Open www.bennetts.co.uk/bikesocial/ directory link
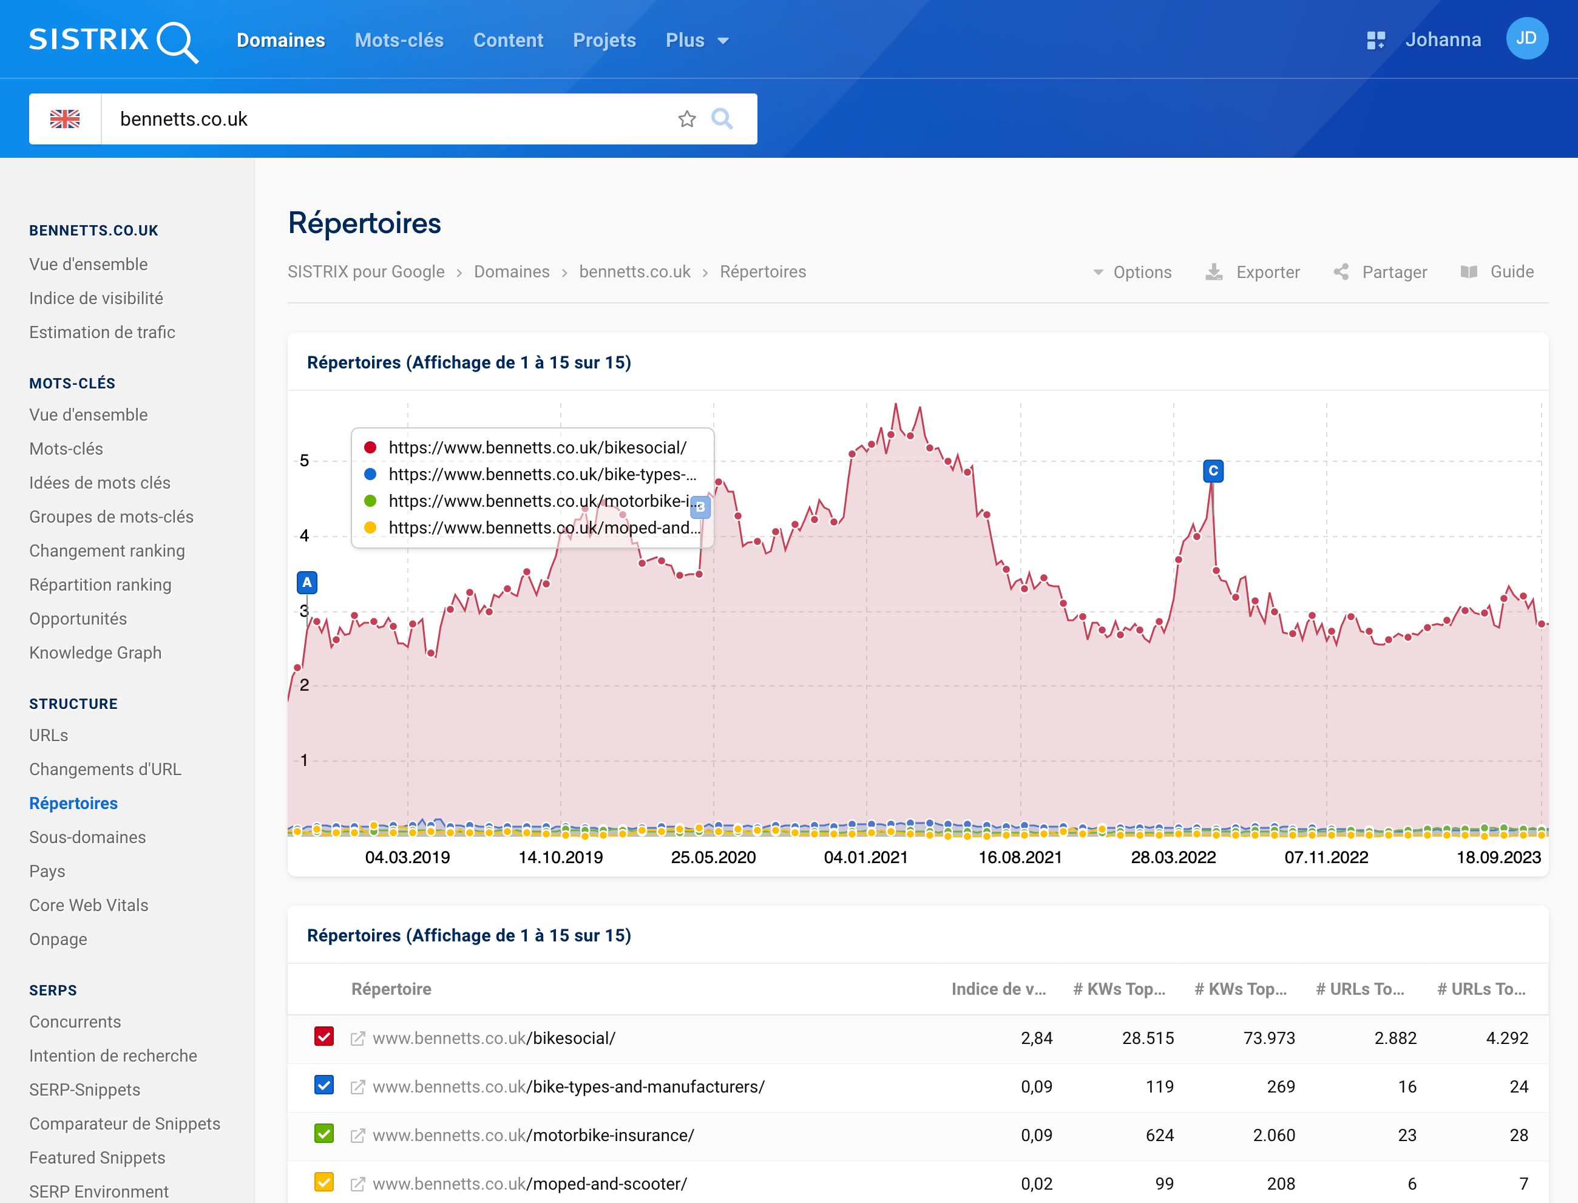Viewport: 1578px width, 1203px height. click(x=494, y=1039)
